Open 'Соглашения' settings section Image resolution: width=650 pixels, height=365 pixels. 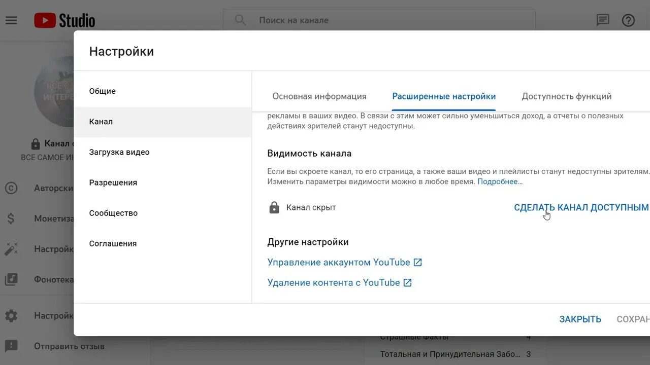[162, 243]
